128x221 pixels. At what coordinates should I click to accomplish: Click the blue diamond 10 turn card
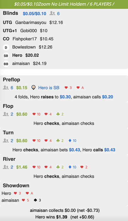[72, 140]
